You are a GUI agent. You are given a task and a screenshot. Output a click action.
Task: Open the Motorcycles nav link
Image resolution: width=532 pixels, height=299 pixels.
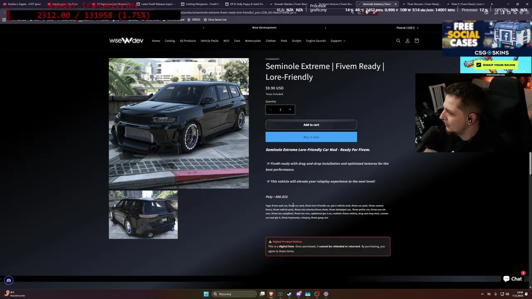253,41
